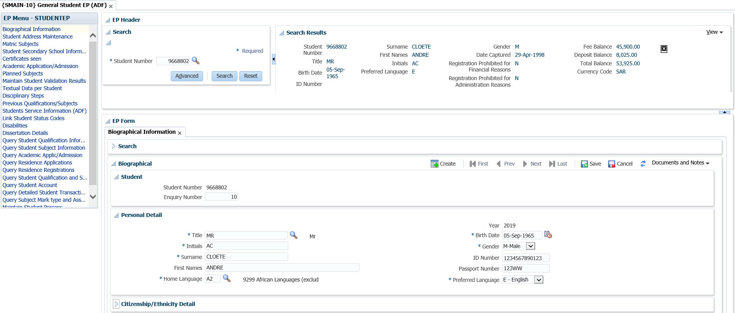Viewport: 735px width, 313px height.
Task: Go to First record
Action: coord(479,164)
